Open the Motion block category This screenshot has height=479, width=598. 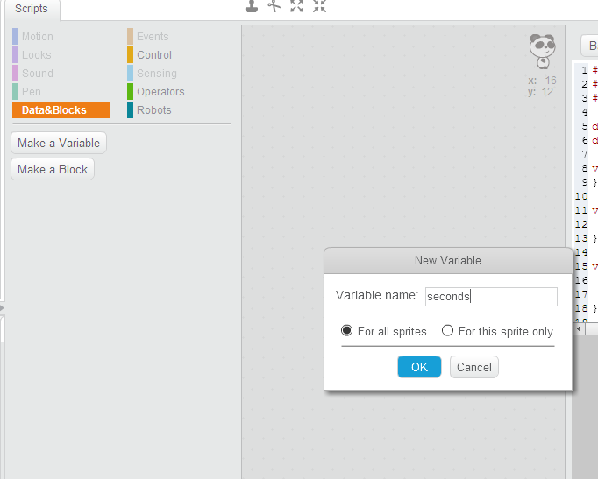tap(32, 37)
